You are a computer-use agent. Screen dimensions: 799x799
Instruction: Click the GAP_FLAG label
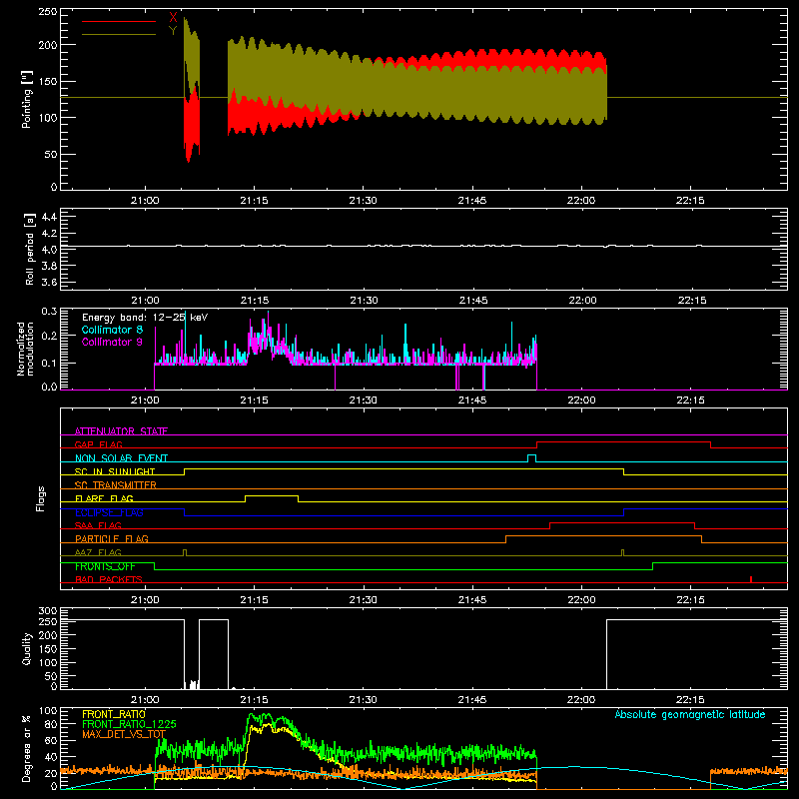pos(99,444)
